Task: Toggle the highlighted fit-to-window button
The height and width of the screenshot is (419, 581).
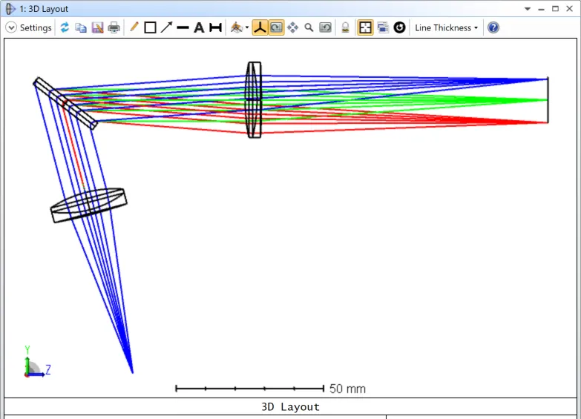Action: tap(366, 27)
